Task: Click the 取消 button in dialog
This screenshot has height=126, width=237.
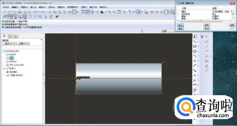Action: 207,29
